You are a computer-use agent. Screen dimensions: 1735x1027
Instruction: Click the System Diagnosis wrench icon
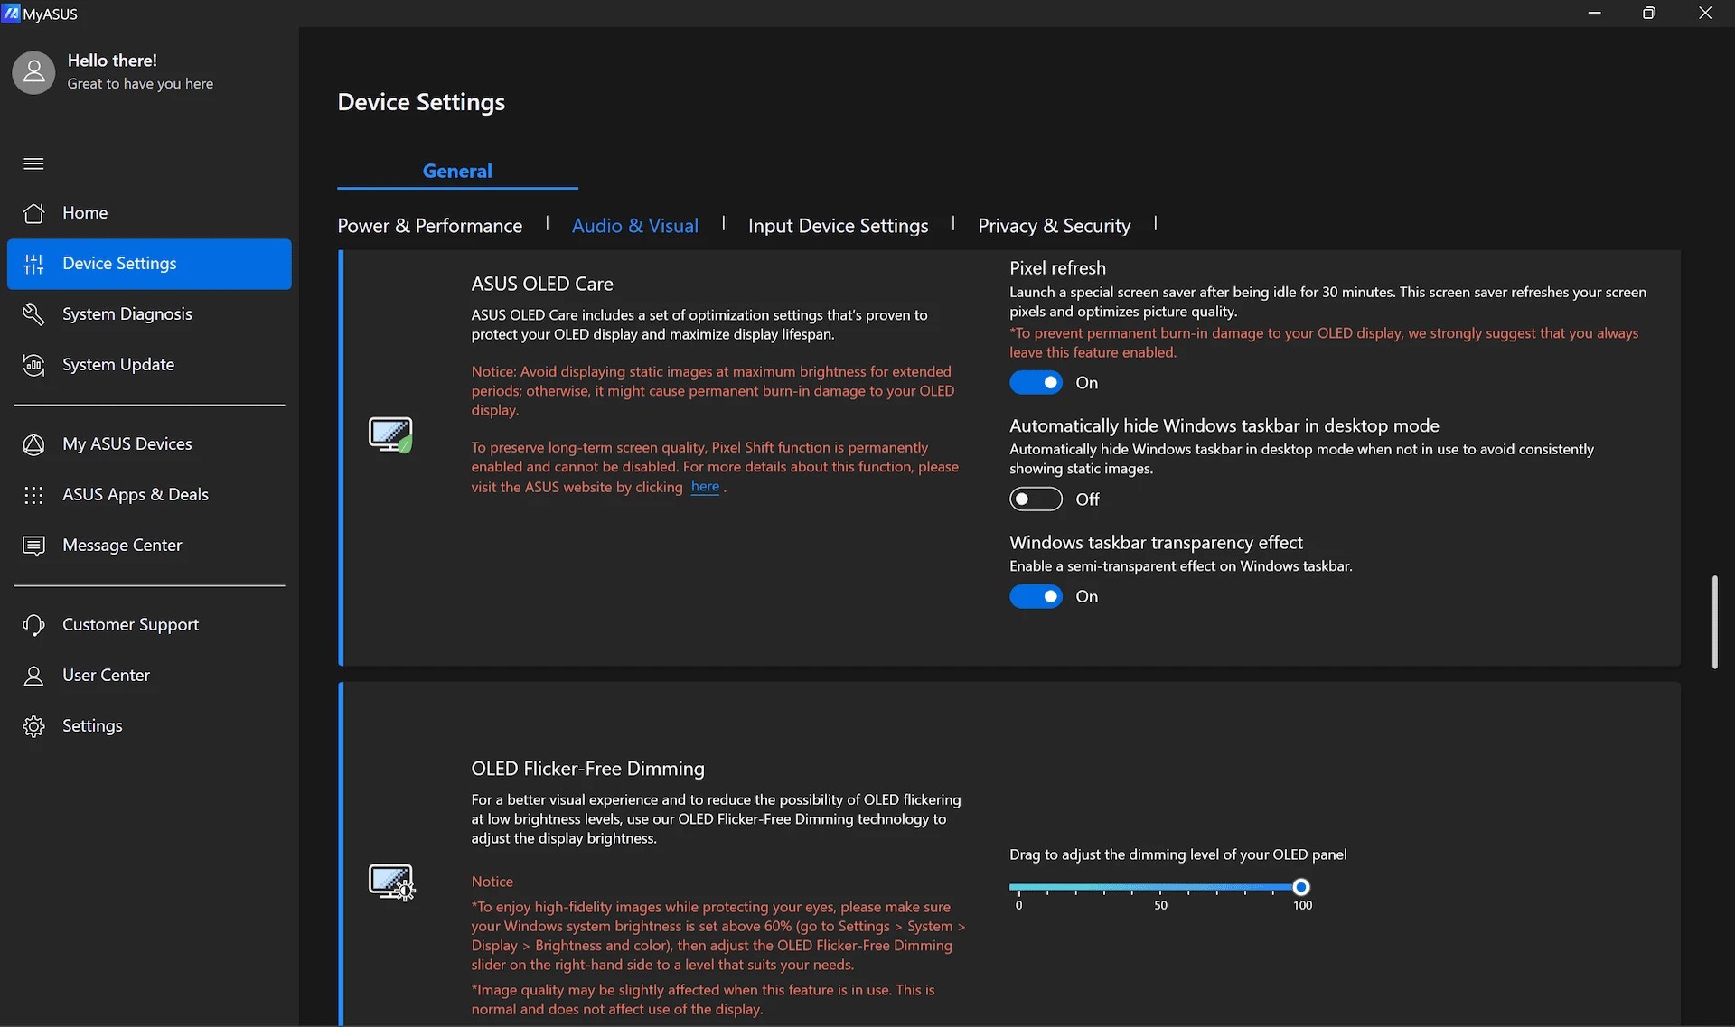tap(33, 314)
